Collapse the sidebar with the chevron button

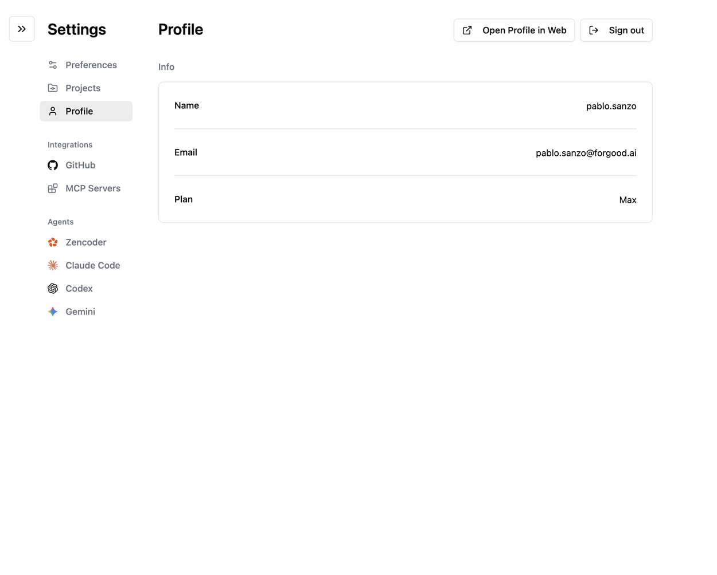[x=21, y=29]
